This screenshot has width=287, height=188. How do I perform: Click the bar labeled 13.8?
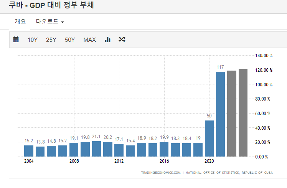click(40, 152)
